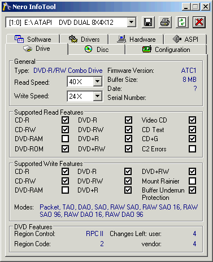Open the Hardware tab
Image resolution: width=213 pixels, height=262 pixels.
[x=136, y=39]
